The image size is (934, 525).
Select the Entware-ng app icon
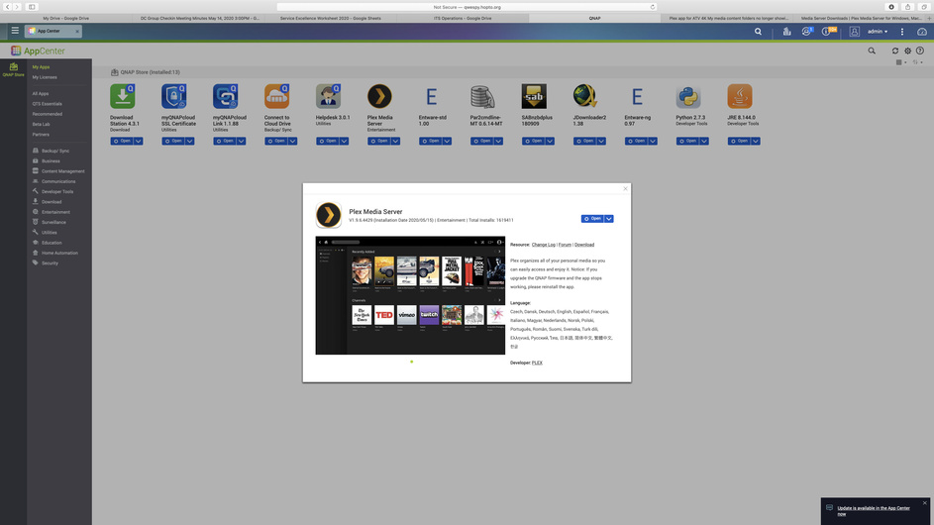point(637,96)
